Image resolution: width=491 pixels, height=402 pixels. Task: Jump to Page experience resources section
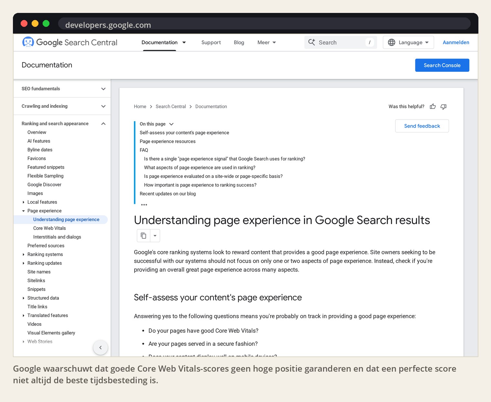pos(168,141)
